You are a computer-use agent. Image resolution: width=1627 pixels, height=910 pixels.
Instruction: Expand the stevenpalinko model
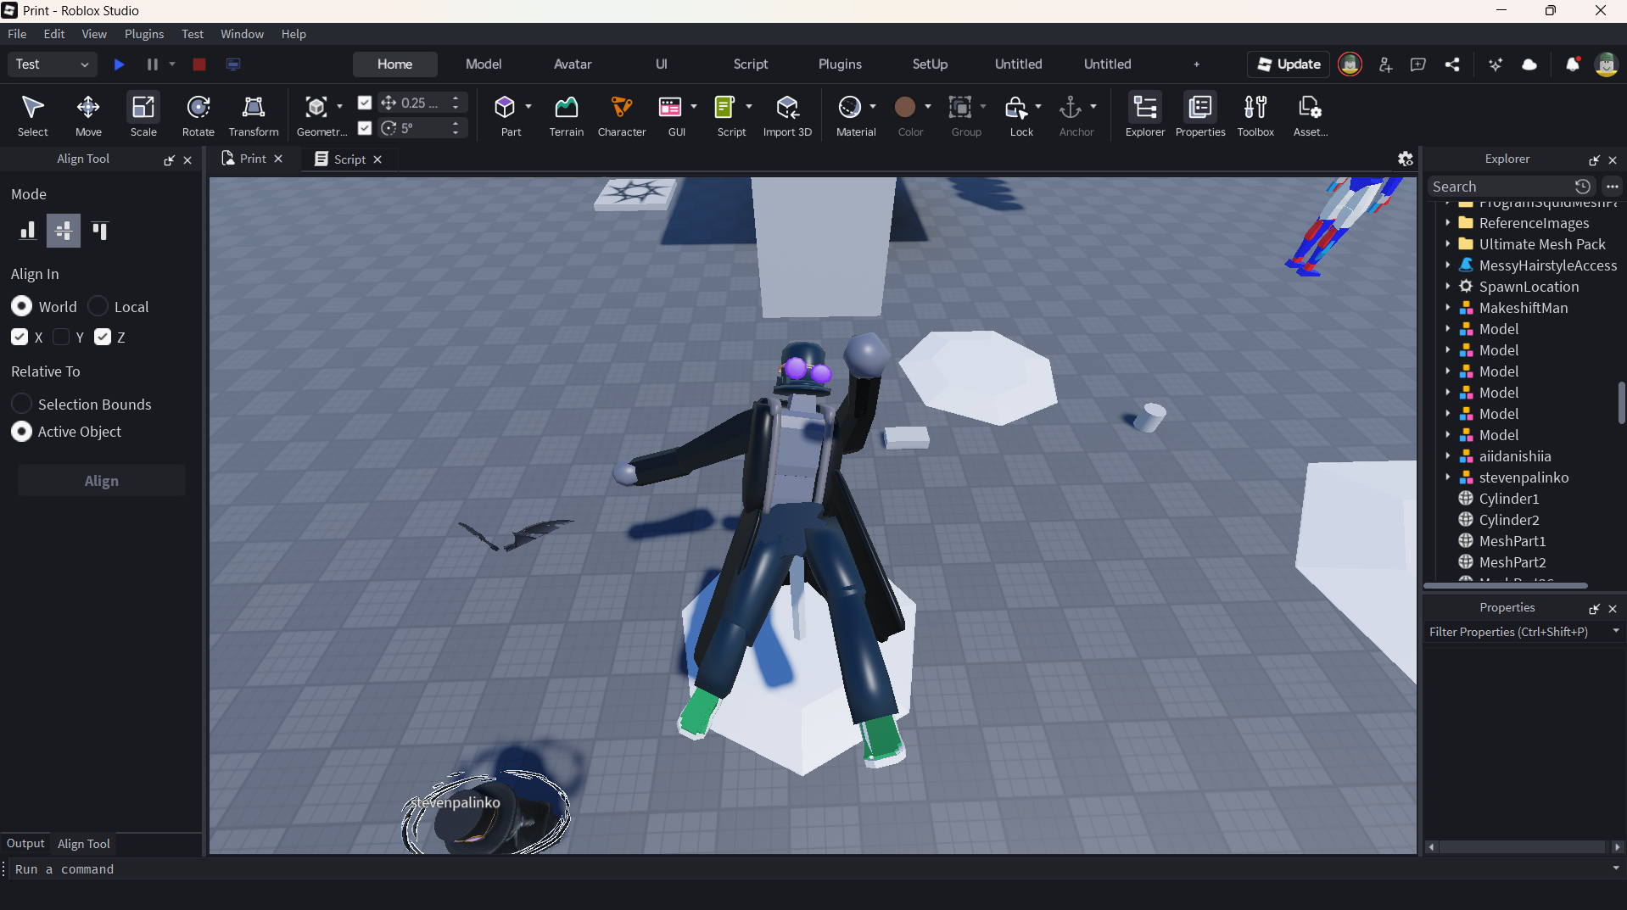(1448, 477)
